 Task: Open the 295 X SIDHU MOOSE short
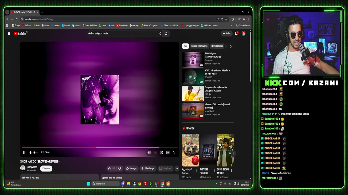[x=225, y=150]
